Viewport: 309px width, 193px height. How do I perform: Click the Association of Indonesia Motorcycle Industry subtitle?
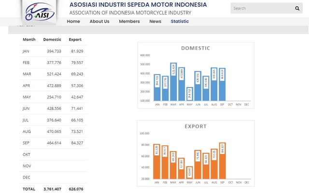tap(130, 13)
